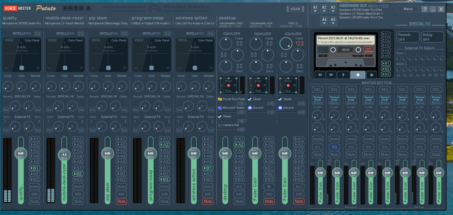
Task: Click the VAIO 3 Treble knob showing 12.0
Action: (x=286, y=44)
